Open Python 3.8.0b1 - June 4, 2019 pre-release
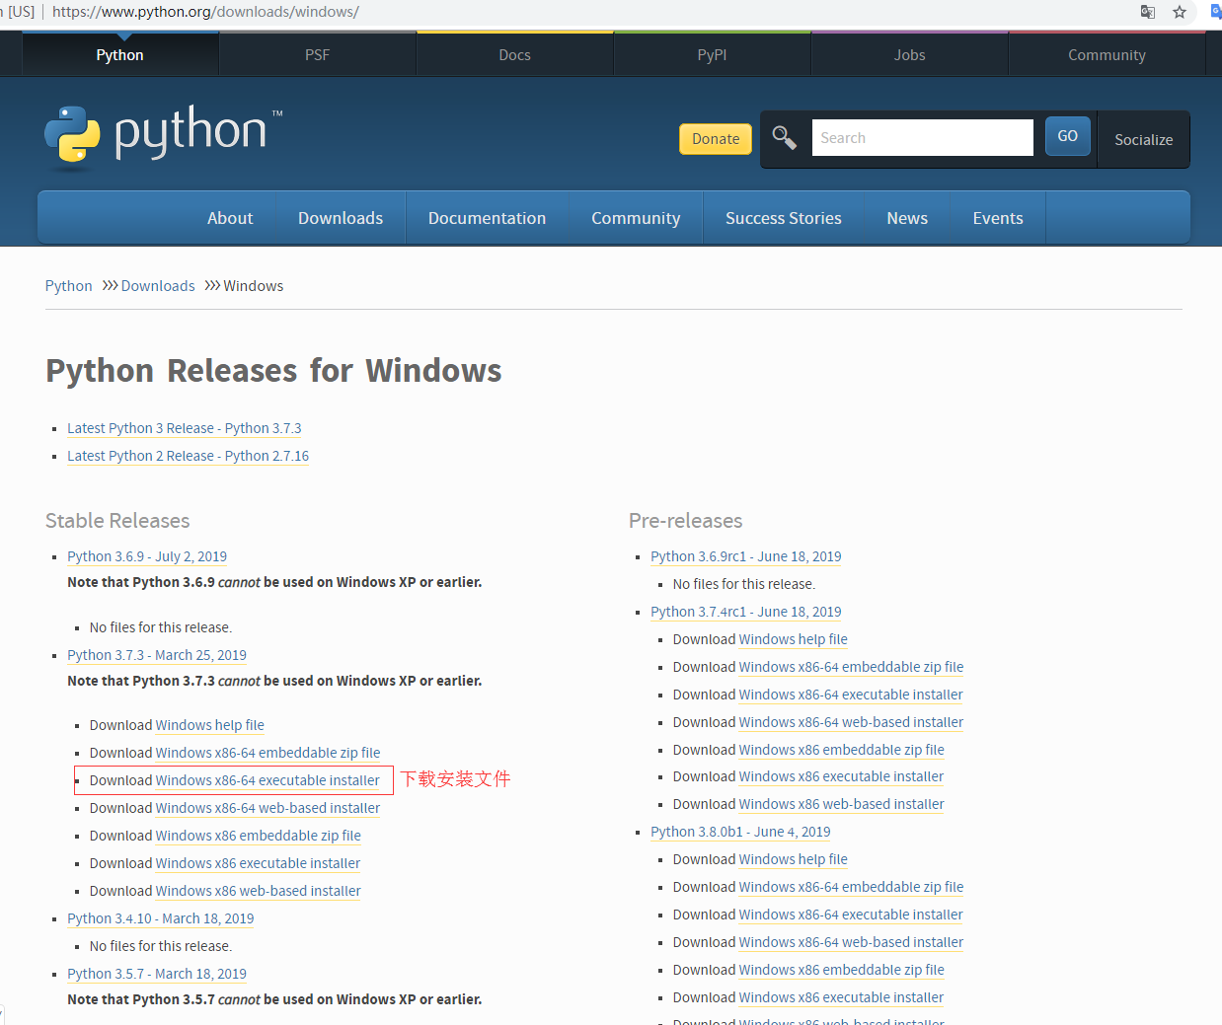This screenshot has width=1222, height=1025. [740, 832]
